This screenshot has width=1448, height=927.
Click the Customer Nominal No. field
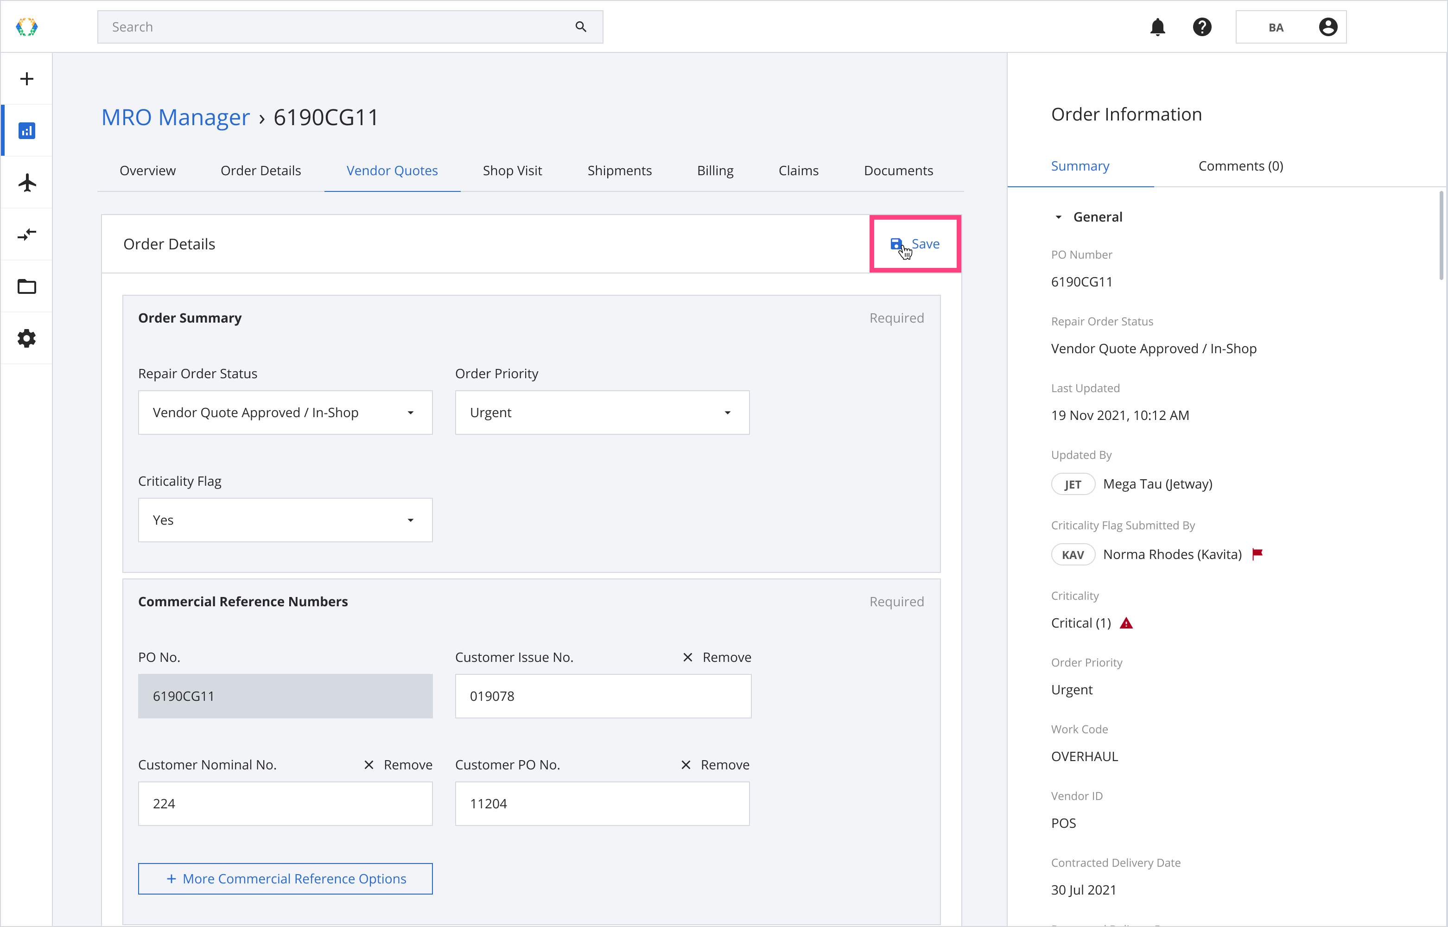[285, 804]
